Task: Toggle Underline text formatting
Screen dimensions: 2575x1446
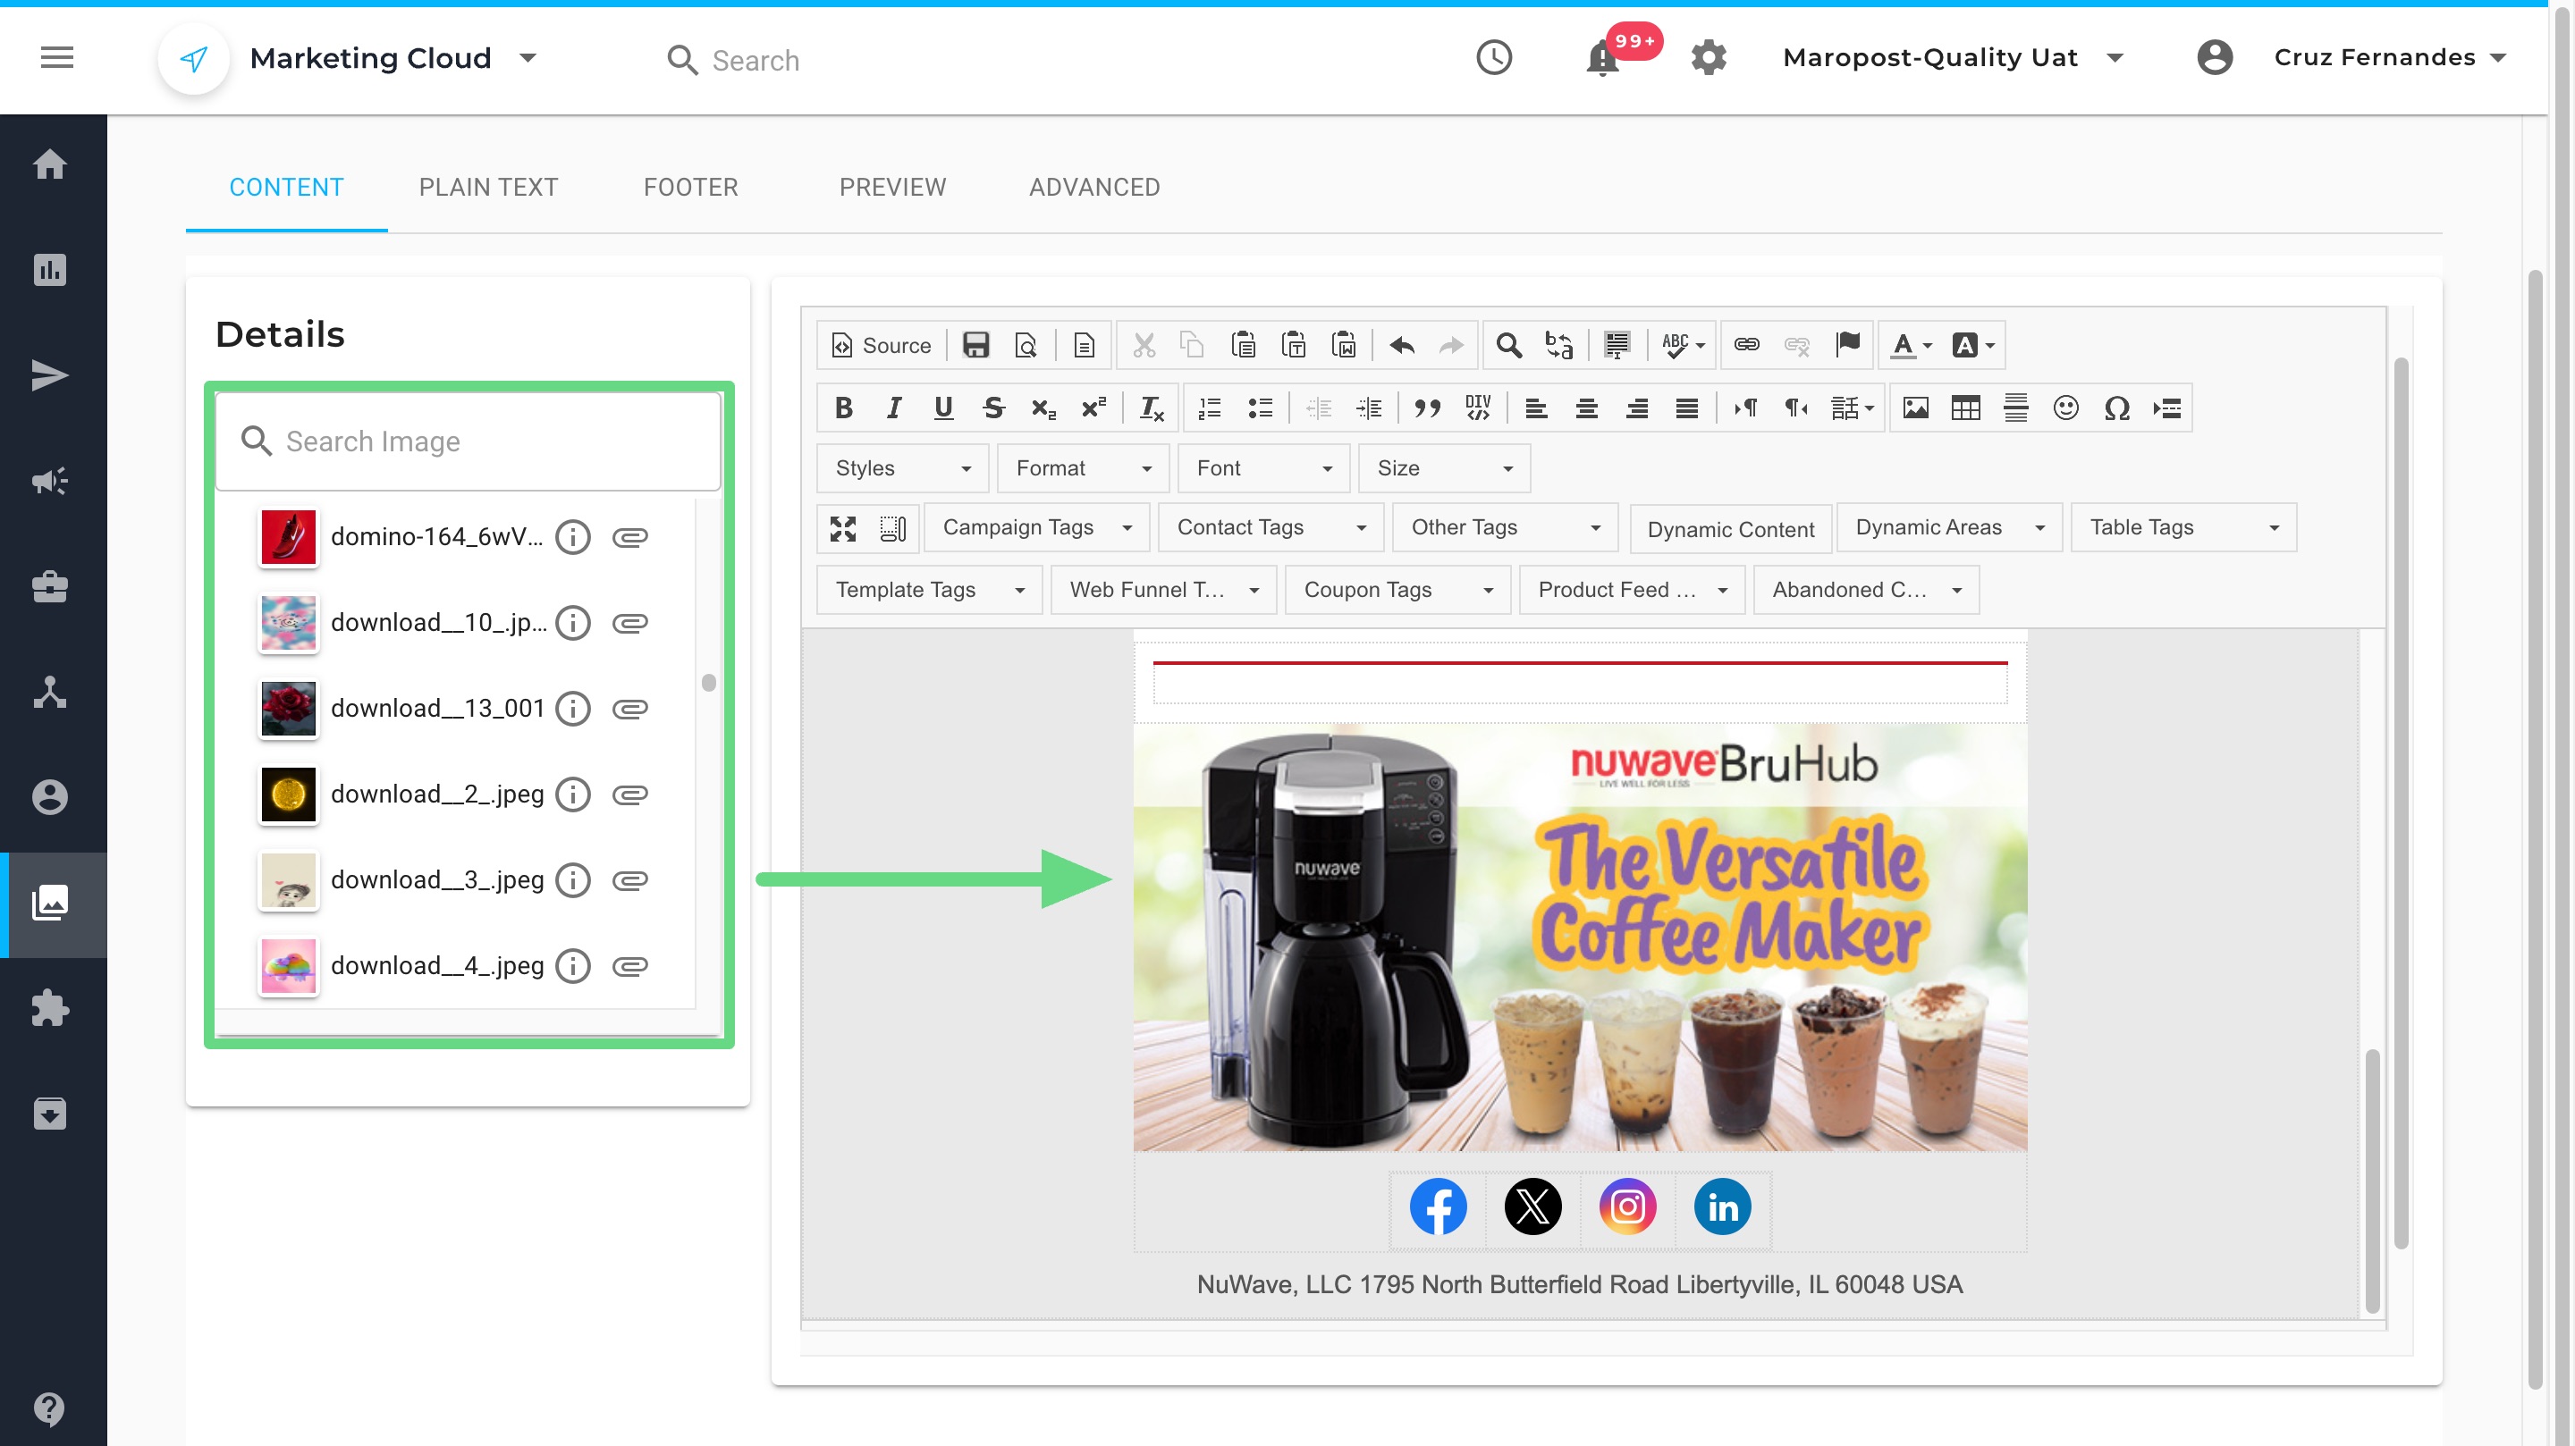Action: pos(942,408)
